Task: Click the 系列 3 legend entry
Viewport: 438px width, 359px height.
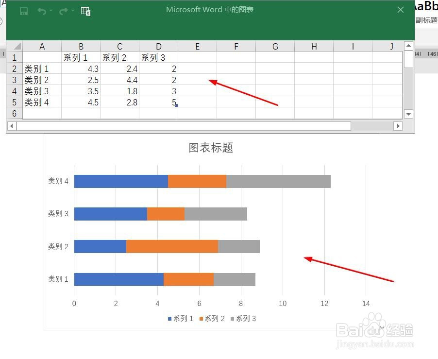Action: pos(243,319)
